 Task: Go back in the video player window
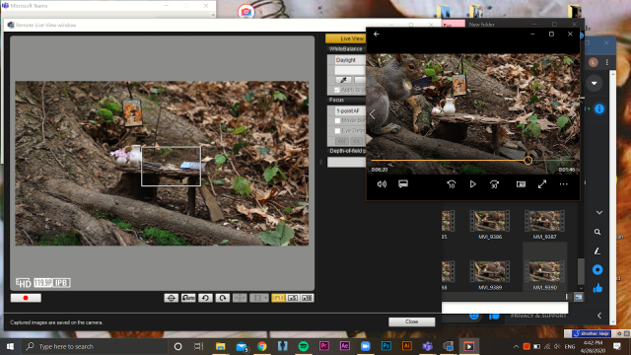pyautogui.click(x=377, y=35)
